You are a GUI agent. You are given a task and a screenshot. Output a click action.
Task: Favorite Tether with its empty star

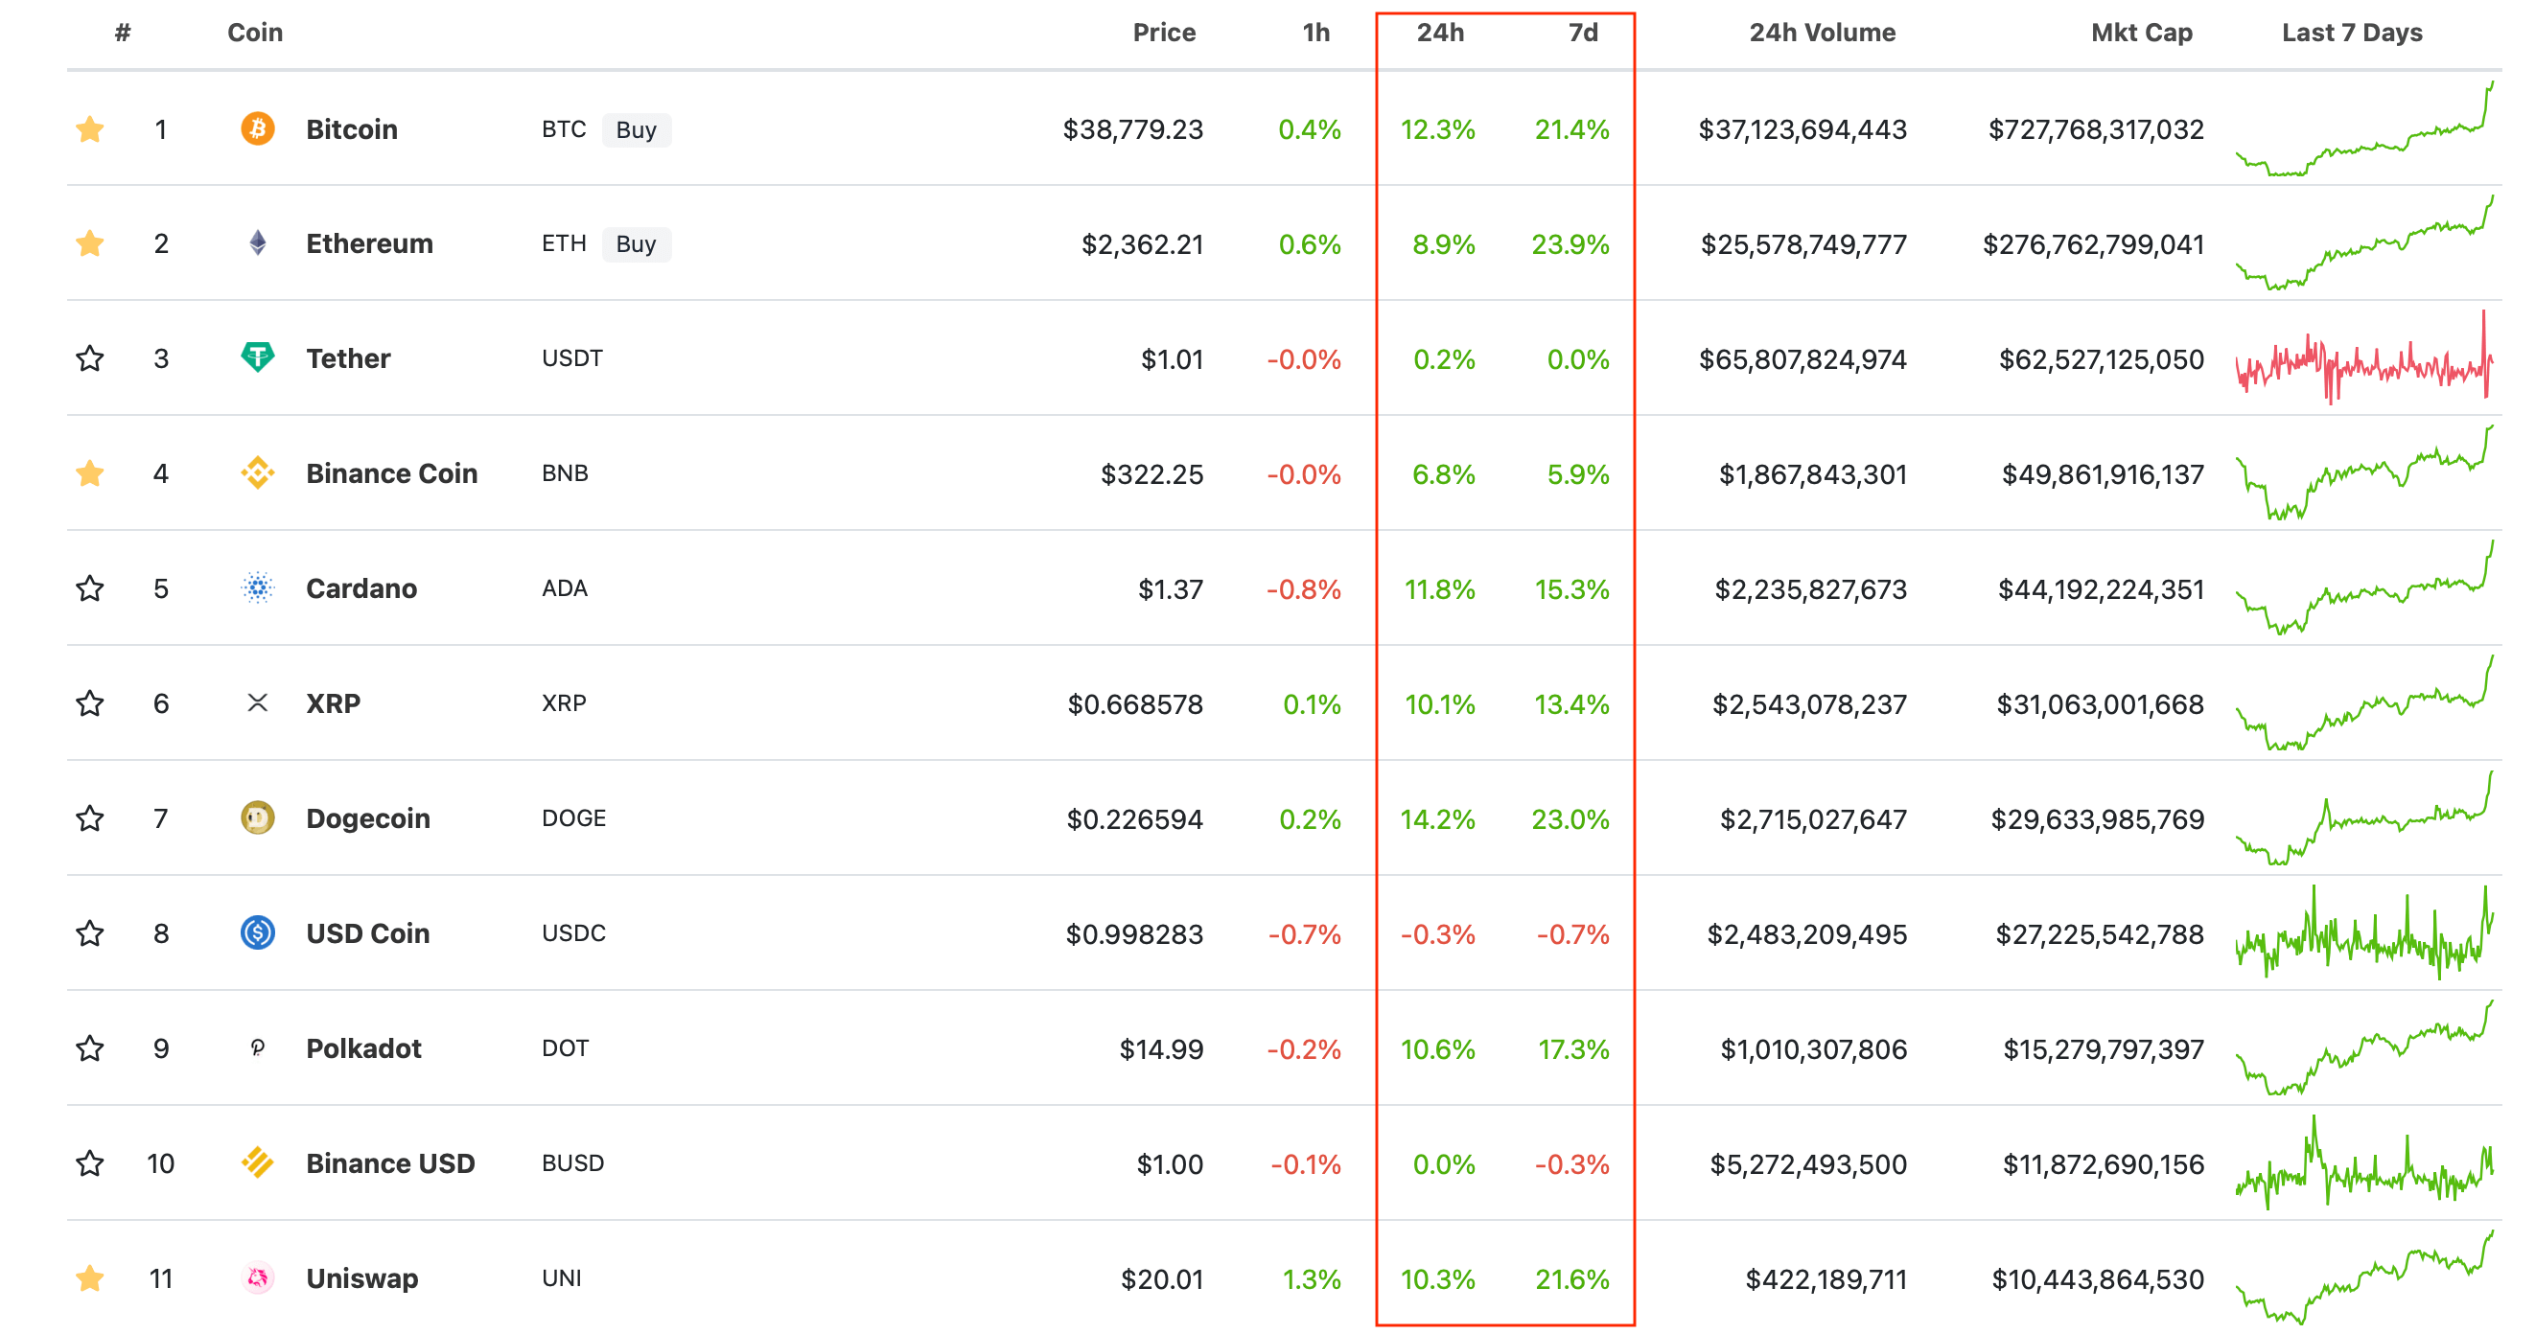(x=89, y=358)
